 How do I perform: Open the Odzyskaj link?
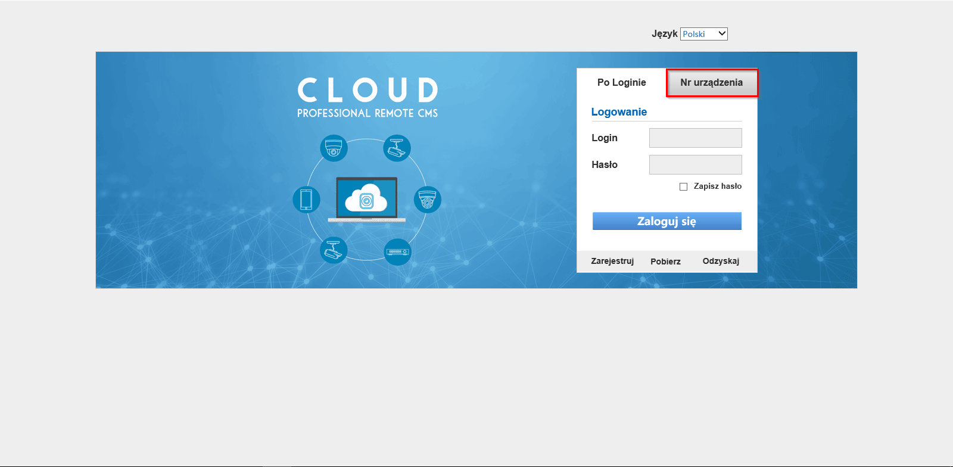click(721, 261)
